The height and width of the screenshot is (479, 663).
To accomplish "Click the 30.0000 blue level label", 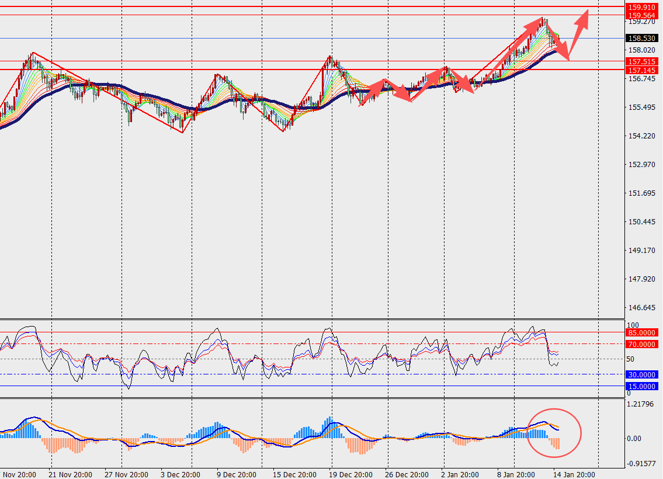I will coord(642,374).
